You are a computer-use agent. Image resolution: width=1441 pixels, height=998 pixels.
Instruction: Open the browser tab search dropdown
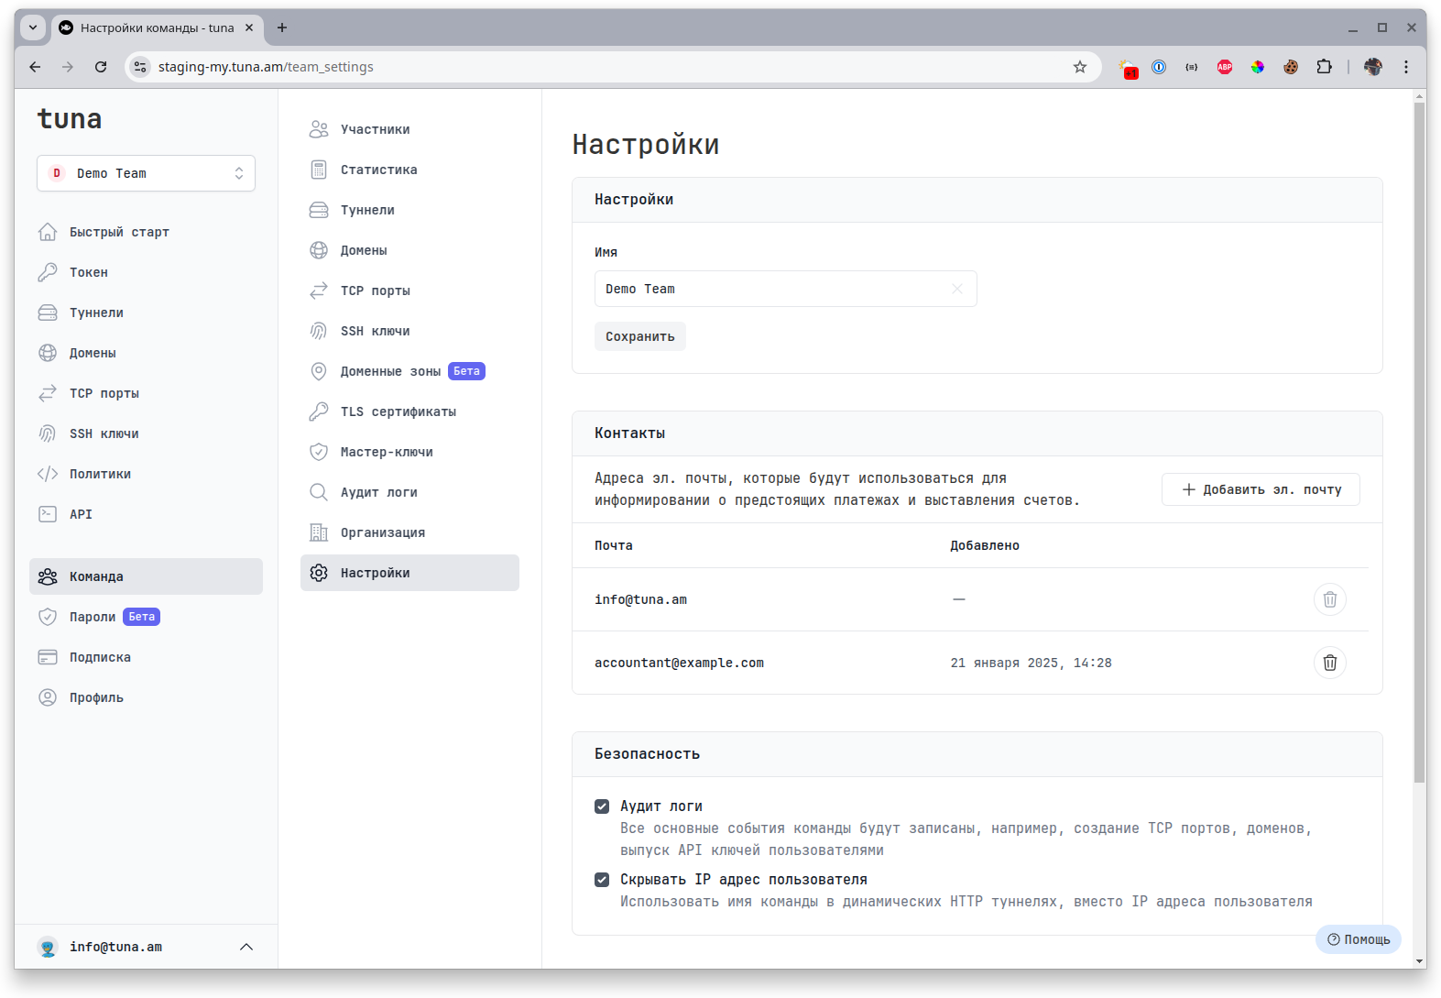(x=33, y=27)
